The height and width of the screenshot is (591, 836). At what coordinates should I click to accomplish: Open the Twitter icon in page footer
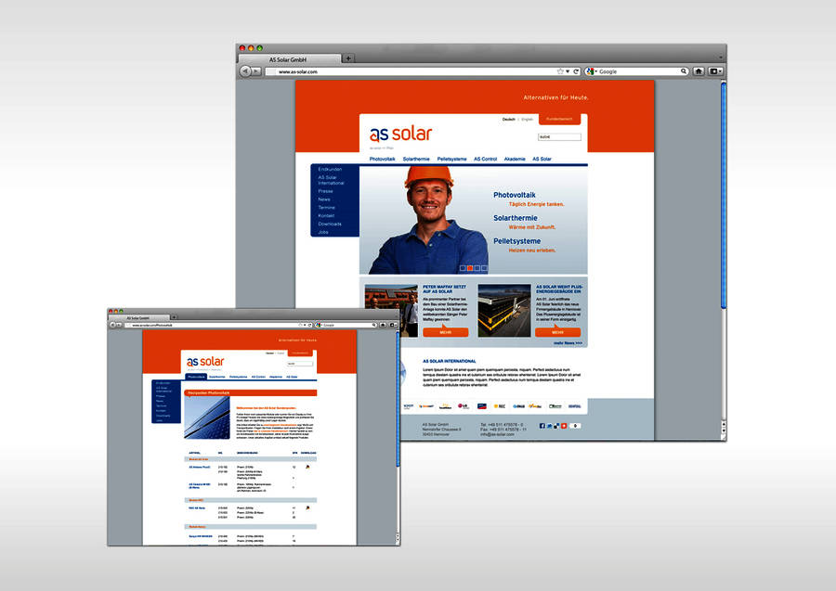pyautogui.click(x=549, y=426)
